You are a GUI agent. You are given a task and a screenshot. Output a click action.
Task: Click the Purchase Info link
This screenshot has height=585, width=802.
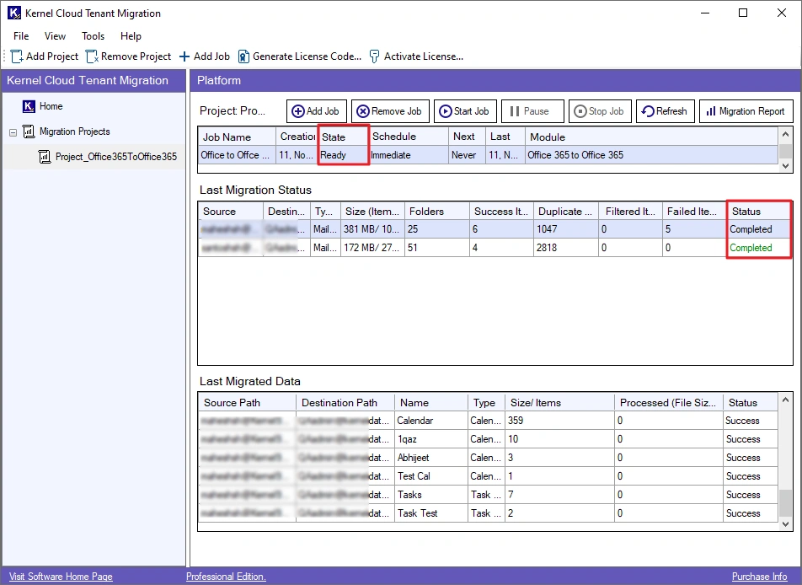click(x=759, y=577)
